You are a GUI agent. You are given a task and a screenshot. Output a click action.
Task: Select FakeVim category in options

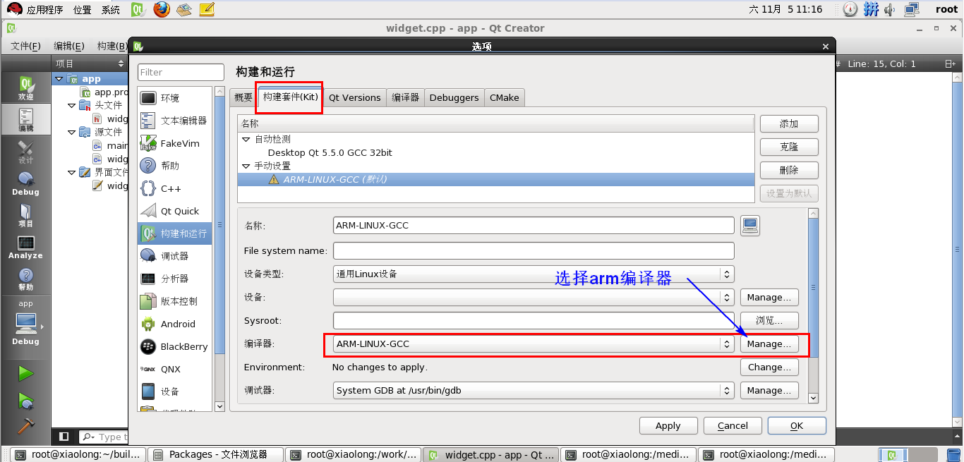pos(175,143)
